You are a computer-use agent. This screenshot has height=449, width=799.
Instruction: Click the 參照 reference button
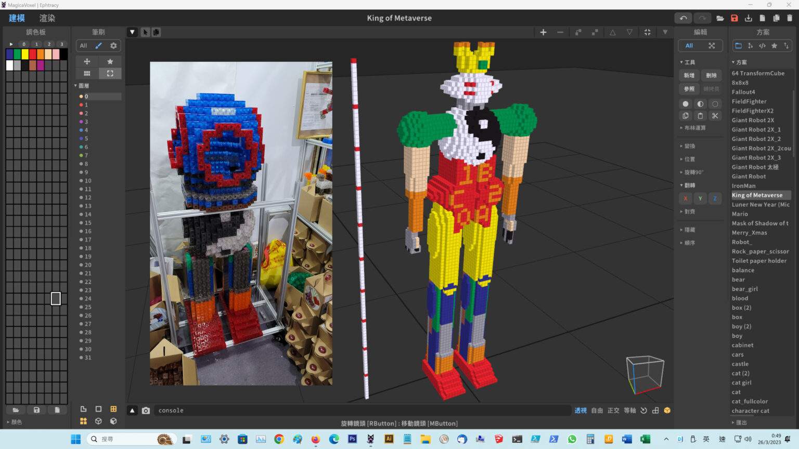tap(689, 89)
